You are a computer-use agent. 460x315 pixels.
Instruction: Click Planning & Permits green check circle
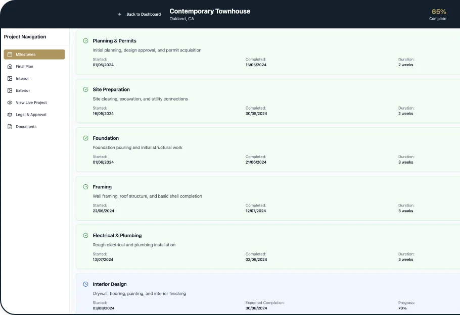click(x=85, y=41)
